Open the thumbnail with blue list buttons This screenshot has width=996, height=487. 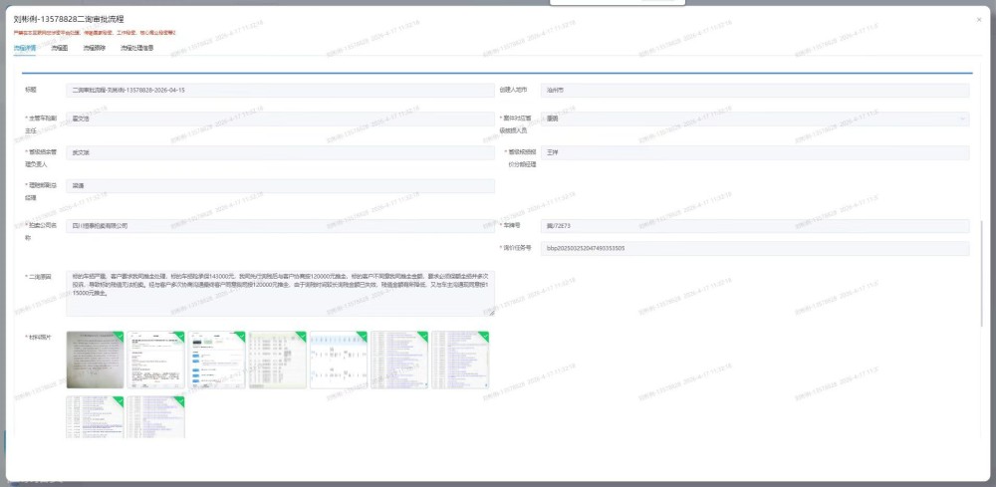(x=216, y=360)
